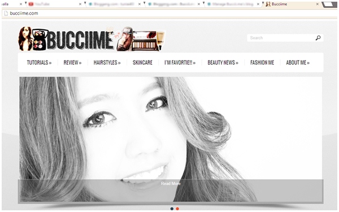Select the first slider dot

[x=172, y=209]
